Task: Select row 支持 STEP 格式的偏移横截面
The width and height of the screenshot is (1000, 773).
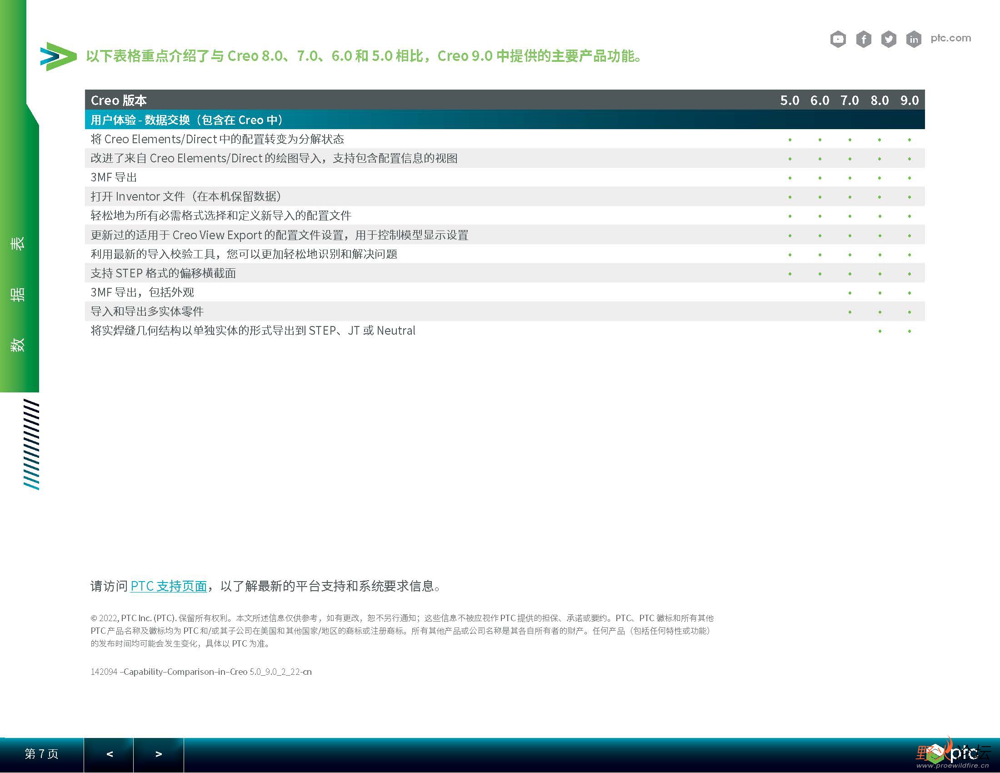Action: pos(505,273)
